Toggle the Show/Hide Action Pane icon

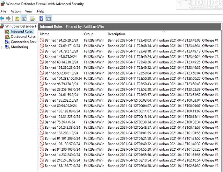click(x=48, y=18)
